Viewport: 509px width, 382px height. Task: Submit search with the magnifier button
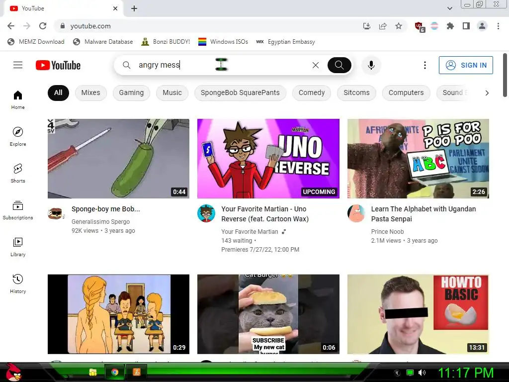point(339,65)
